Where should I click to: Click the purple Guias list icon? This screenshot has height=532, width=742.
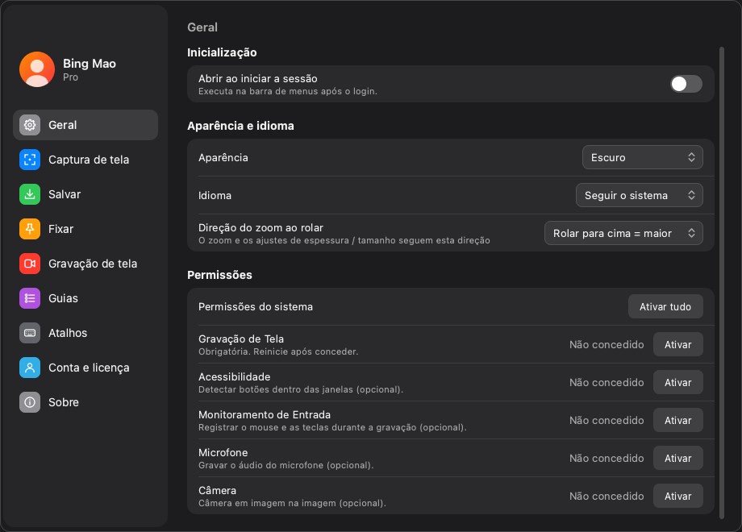(30, 298)
